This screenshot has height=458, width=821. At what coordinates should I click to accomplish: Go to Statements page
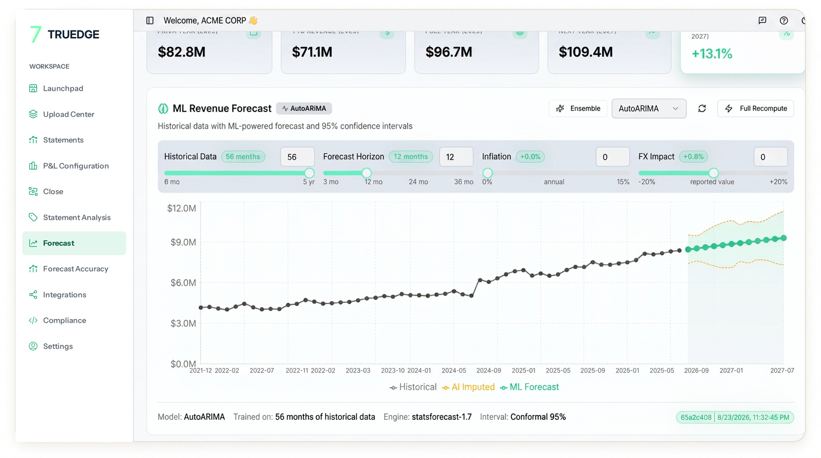[x=74, y=140]
